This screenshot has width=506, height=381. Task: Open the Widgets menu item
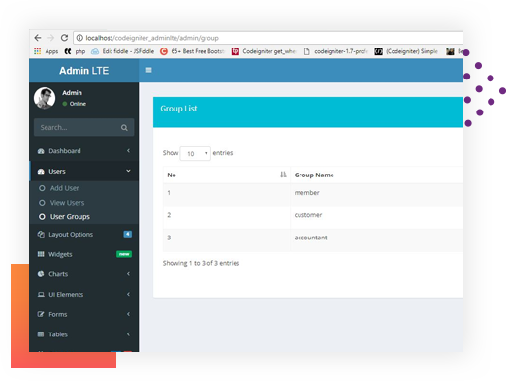pos(84,254)
